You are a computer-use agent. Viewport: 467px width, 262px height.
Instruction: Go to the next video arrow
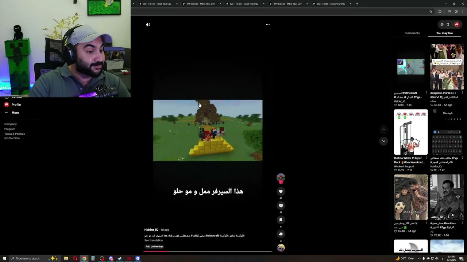tap(383, 141)
